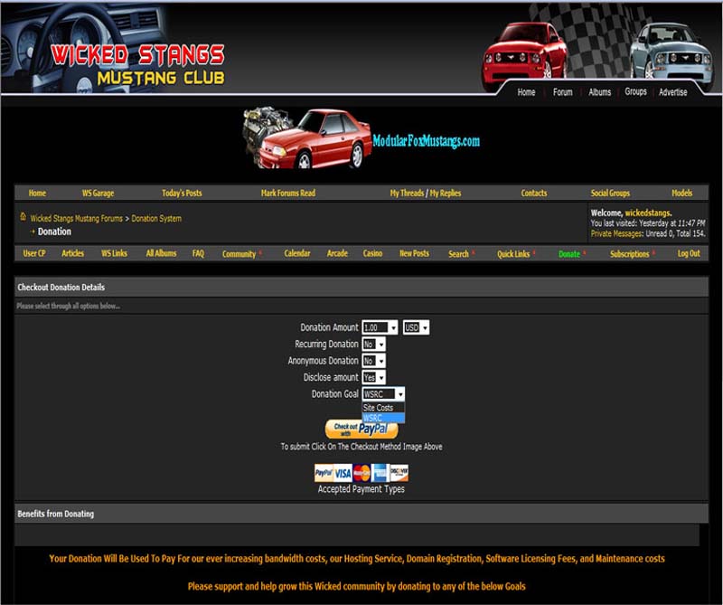The image size is (723, 605).
Task: Open the Community dropdown menu
Action: pyautogui.click(x=241, y=254)
